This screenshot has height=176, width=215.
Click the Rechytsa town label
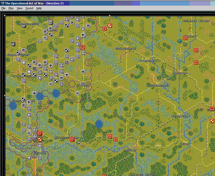[x=180, y=116]
